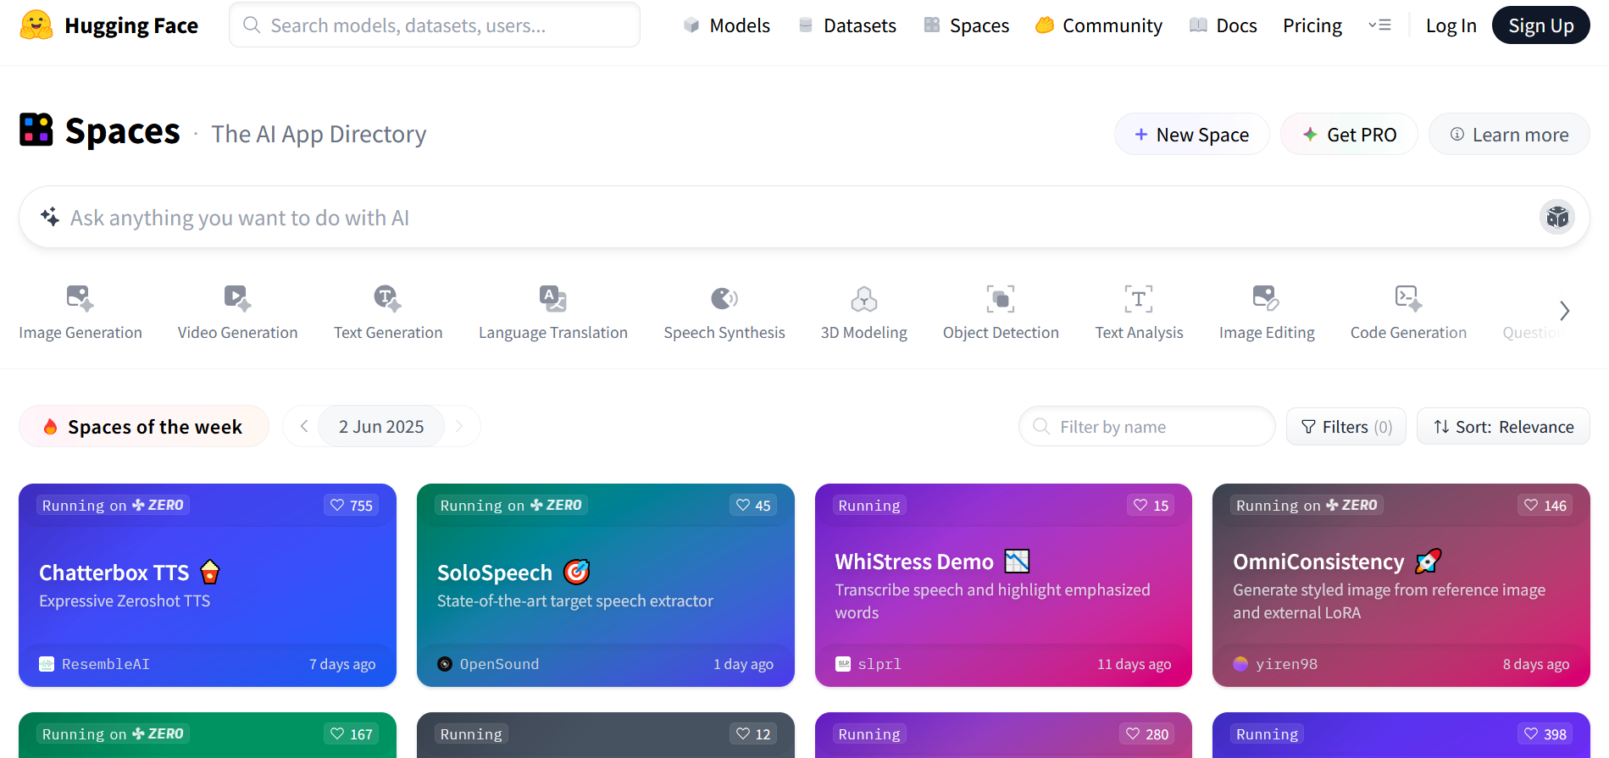This screenshot has width=1609, height=758.
Task: Select Spaces of the week pill
Action: (144, 427)
